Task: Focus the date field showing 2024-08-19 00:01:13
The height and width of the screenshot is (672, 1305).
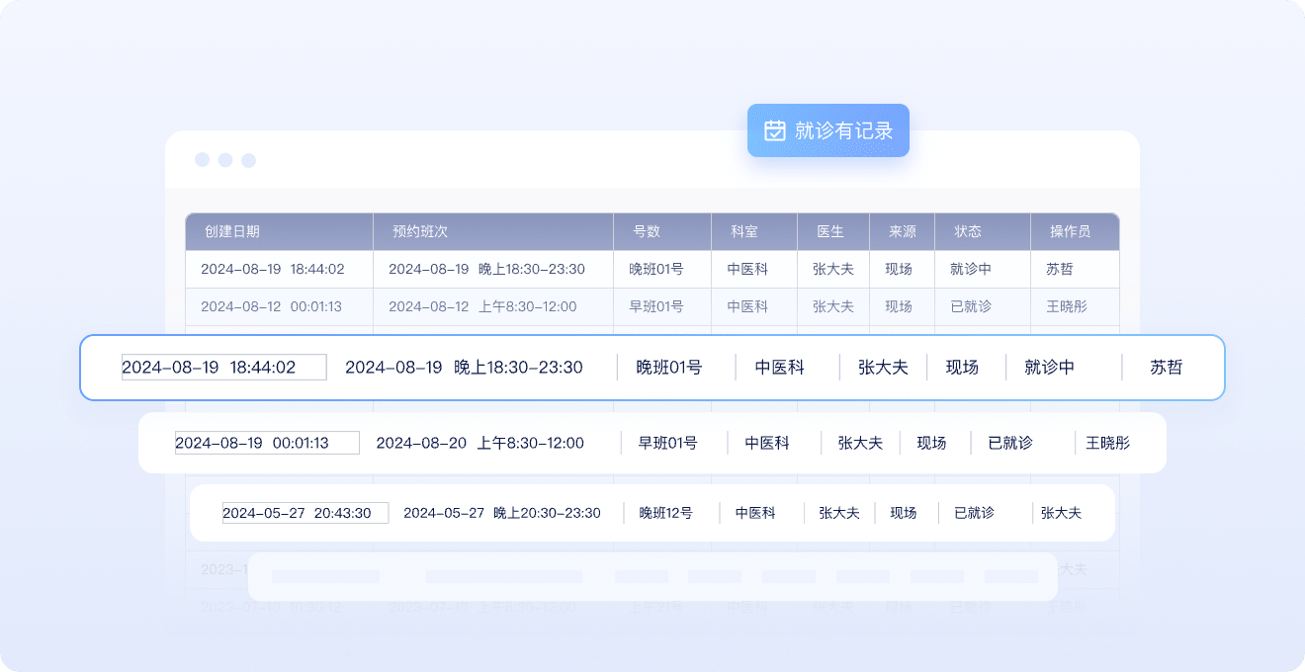Action: pyautogui.click(x=267, y=443)
